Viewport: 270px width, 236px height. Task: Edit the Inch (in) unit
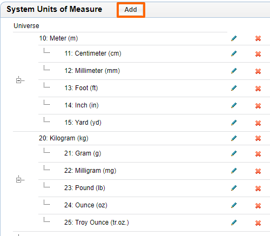234,105
